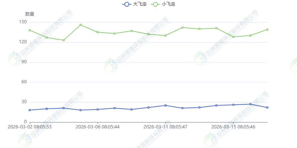The height and width of the screenshot is (148, 297).
Task: Select the first data point of the 大飞虫 line
Action: tap(30, 110)
